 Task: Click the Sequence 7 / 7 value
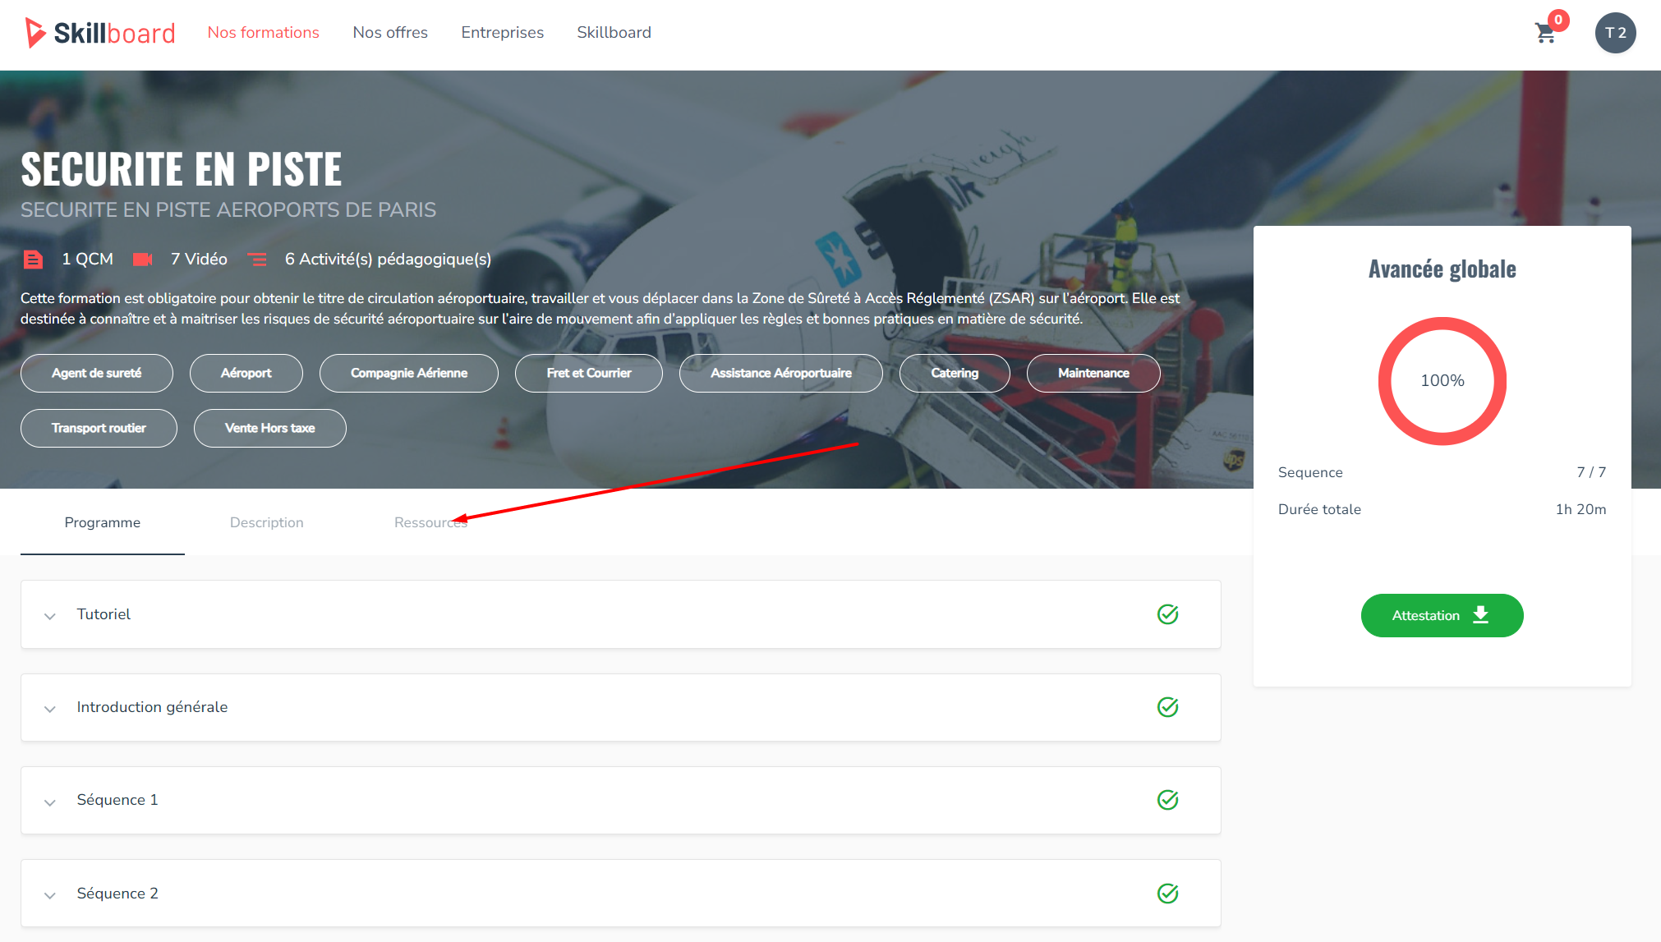click(1591, 472)
